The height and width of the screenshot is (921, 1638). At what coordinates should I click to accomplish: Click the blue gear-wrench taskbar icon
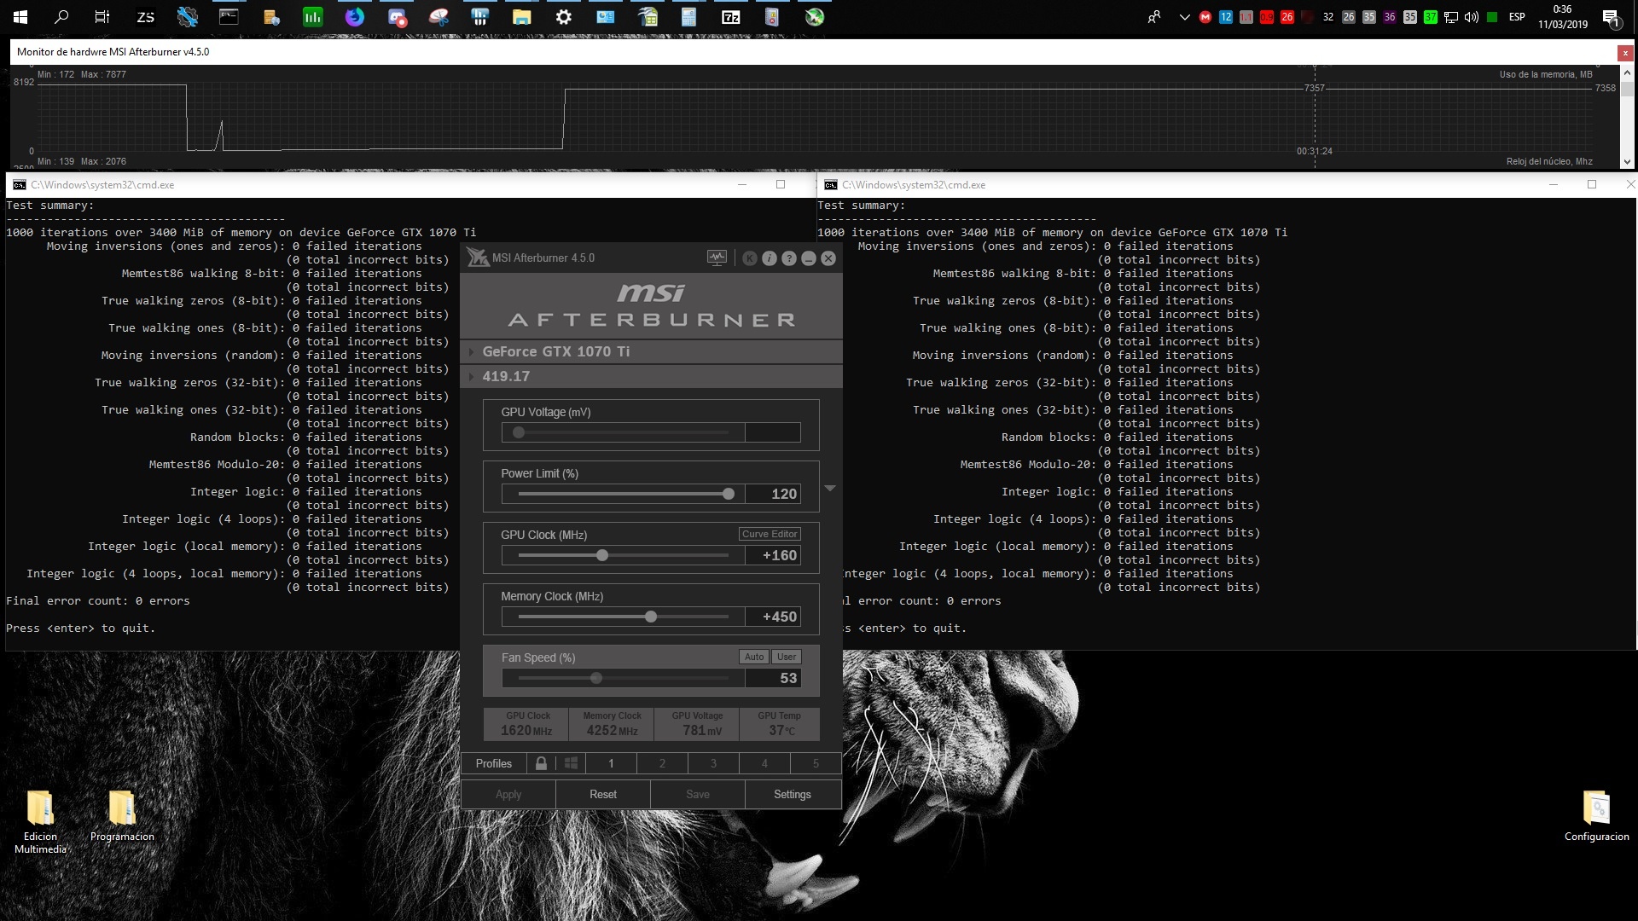point(188,16)
